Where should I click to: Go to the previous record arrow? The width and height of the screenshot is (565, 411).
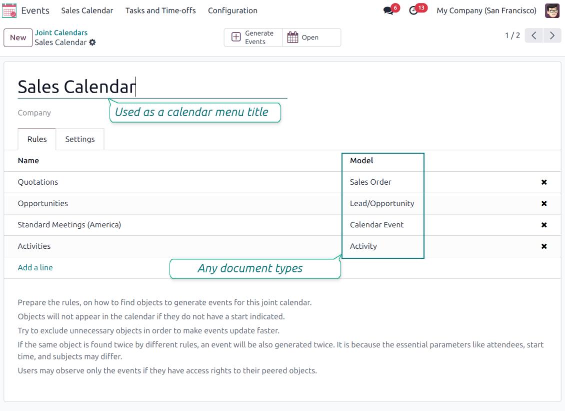[x=533, y=36]
